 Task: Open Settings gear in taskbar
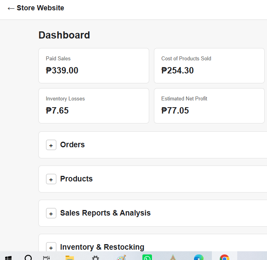[x=96, y=258]
